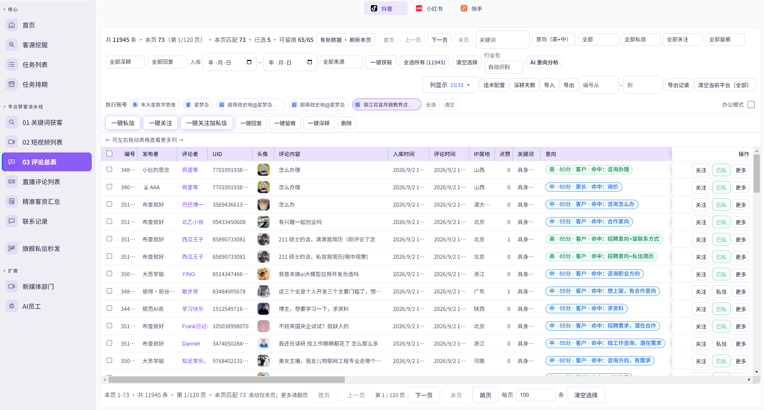The height and width of the screenshot is (410, 764).
Task: Open the 全部关注 filter dropdown
Action: [682, 40]
